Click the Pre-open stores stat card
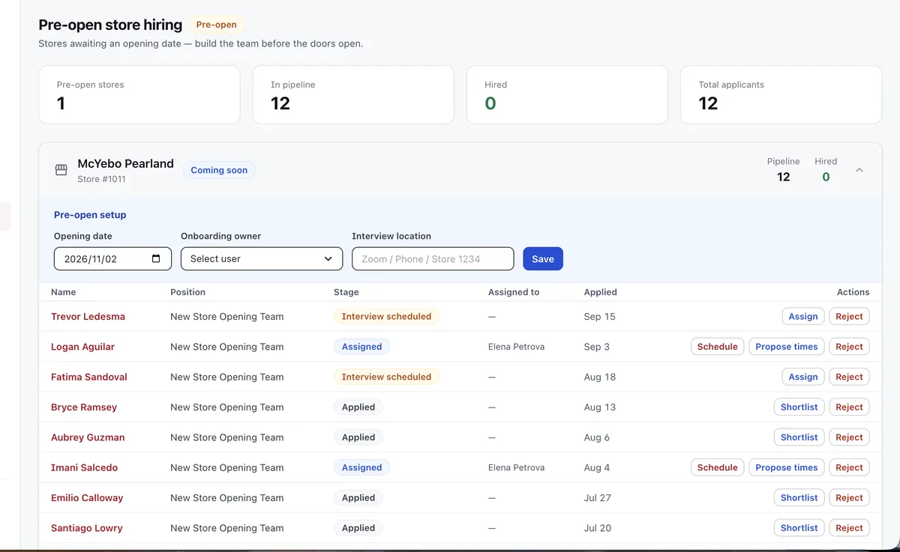This screenshot has height=552, width=900. [x=139, y=94]
